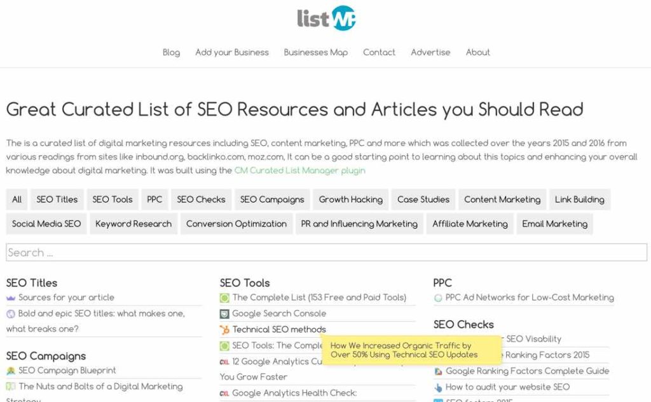Image resolution: width=651 pixels, height=402 pixels.
Task: Select the Link Building filter
Action: (x=579, y=199)
